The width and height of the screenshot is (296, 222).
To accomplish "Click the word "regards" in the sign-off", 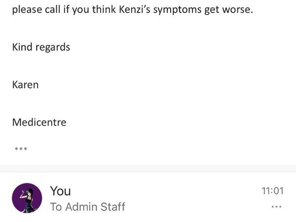I will pyautogui.click(x=52, y=47).
